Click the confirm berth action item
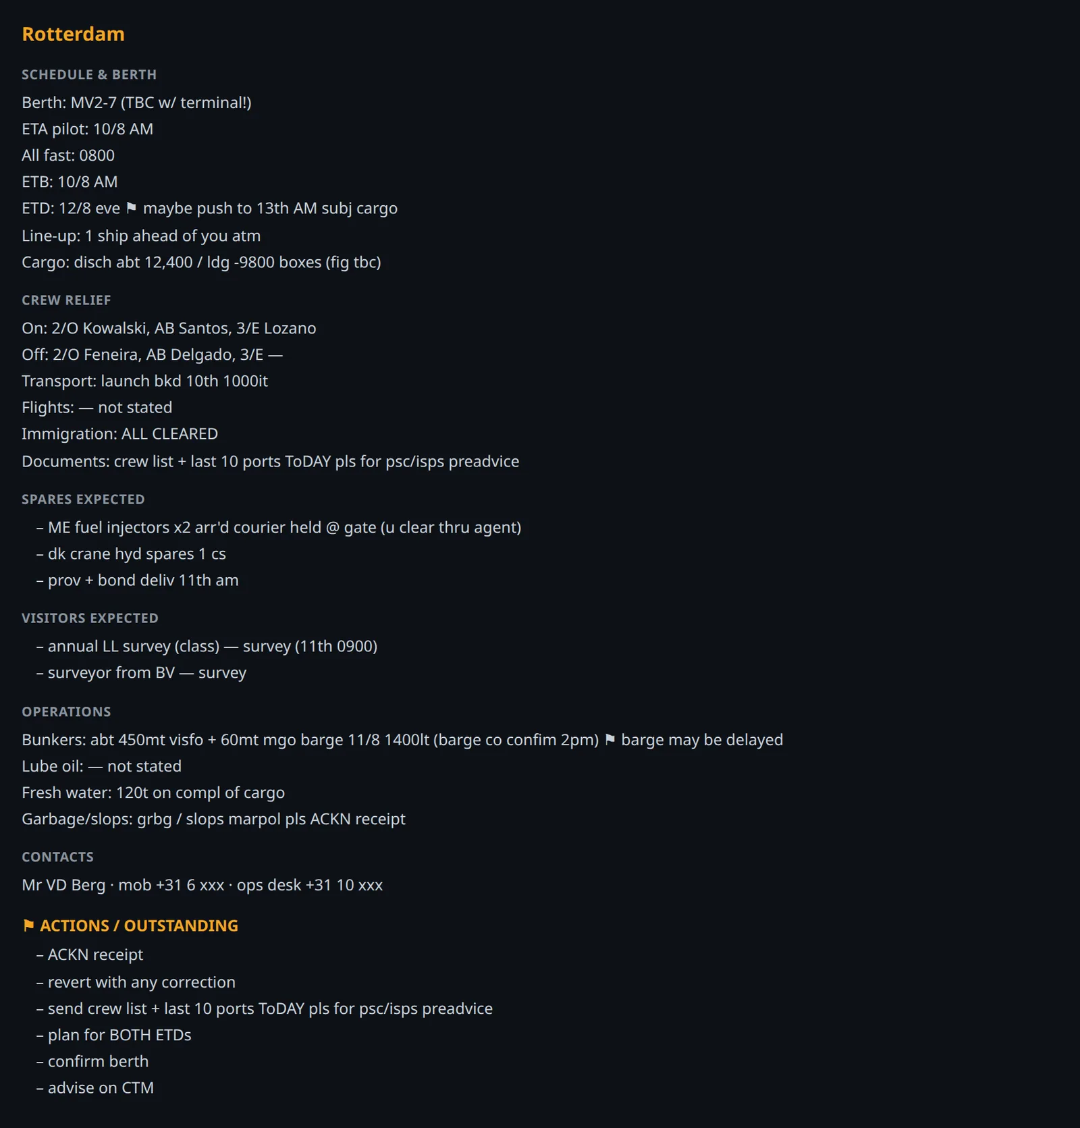The height and width of the screenshot is (1128, 1080). [92, 1061]
